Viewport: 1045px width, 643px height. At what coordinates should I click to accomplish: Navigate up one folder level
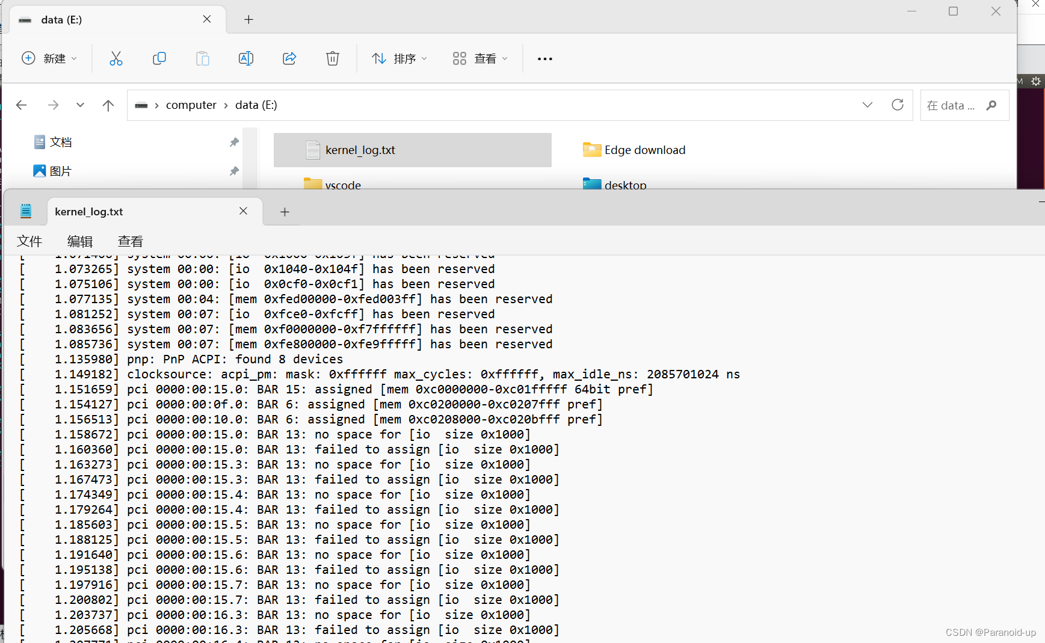pos(108,105)
